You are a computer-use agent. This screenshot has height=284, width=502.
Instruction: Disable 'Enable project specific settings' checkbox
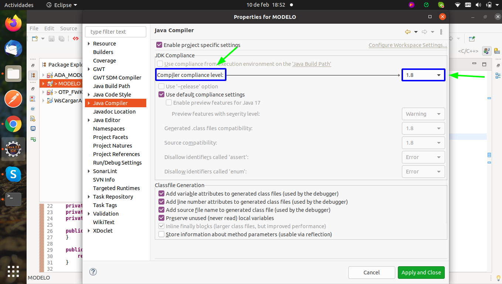point(159,45)
